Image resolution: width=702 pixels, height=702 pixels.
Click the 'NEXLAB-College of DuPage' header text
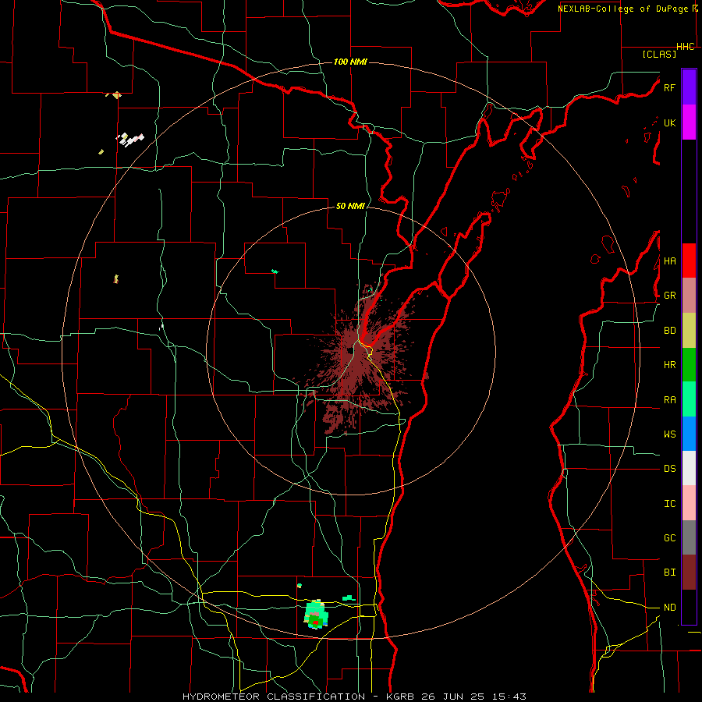[x=622, y=9]
